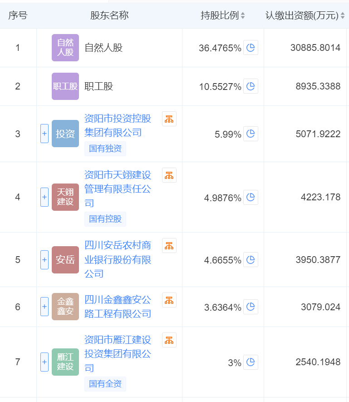Screen dimensions: 349x402
Task: Sort by 认缴出资额(万元) column arrows
Action: click(x=343, y=15)
